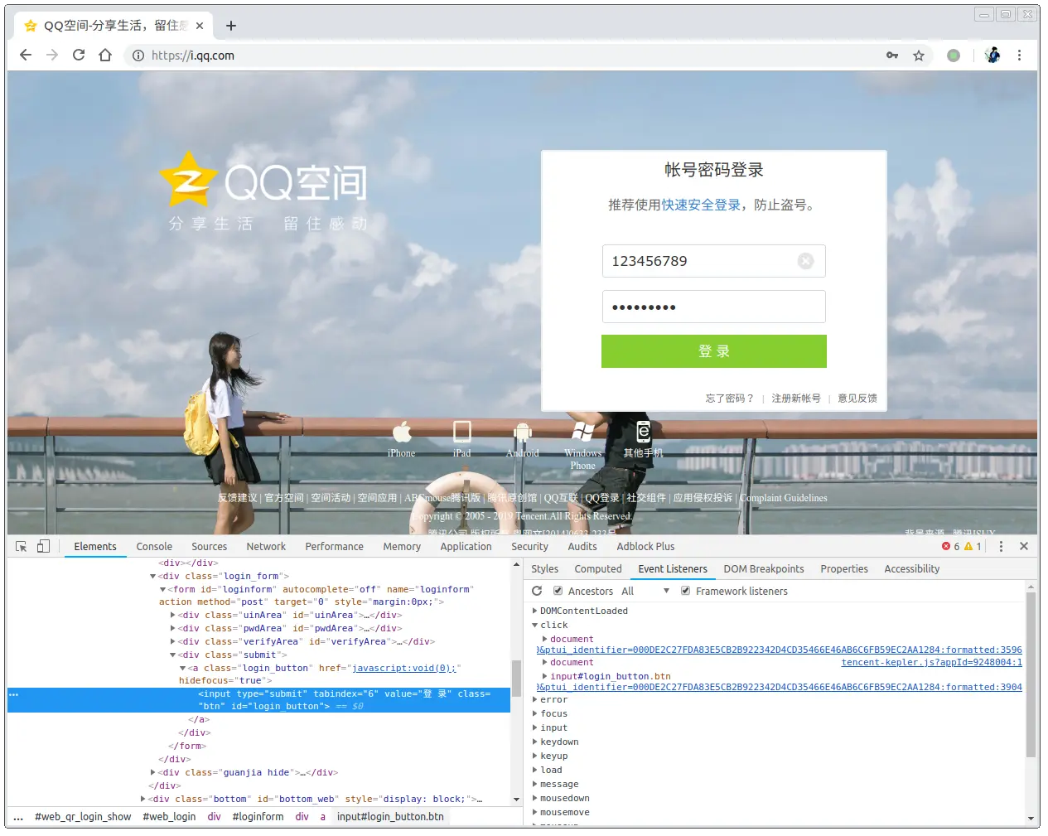Expand the div class uinArea node

pos(172,615)
